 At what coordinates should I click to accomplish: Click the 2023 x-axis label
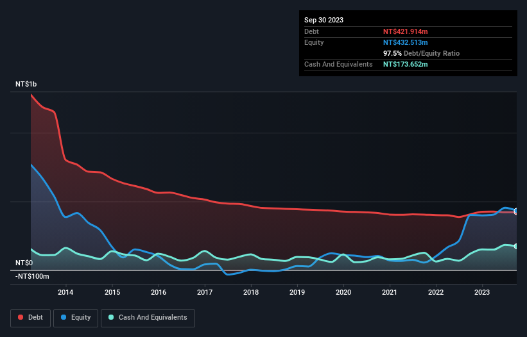pyautogui.click(x=482, y=292)
